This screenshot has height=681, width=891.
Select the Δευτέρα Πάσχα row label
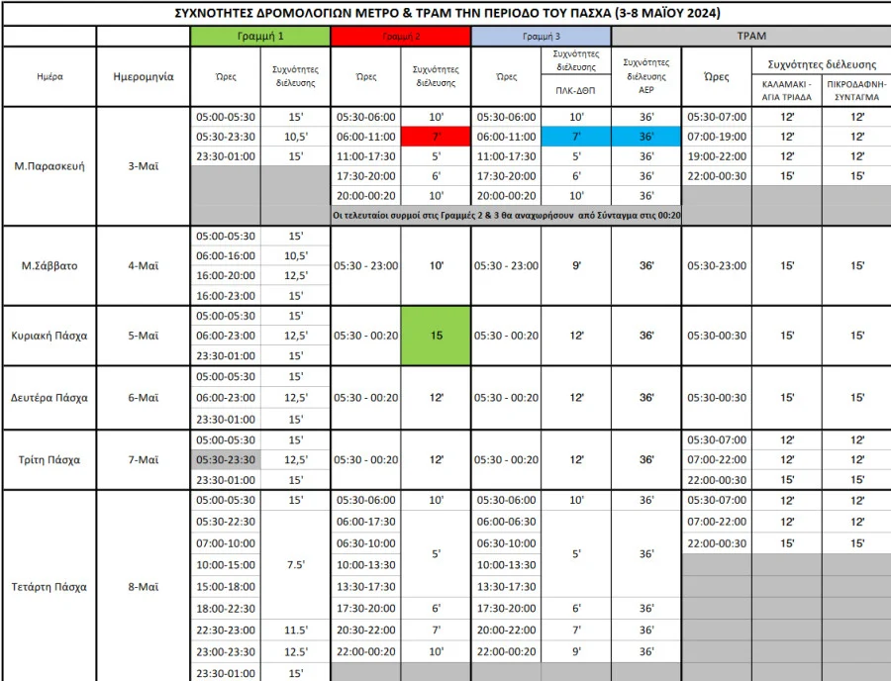click(x=49, y=398)
